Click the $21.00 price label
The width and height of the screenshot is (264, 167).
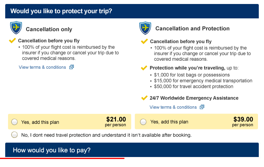tap(116, 119)
